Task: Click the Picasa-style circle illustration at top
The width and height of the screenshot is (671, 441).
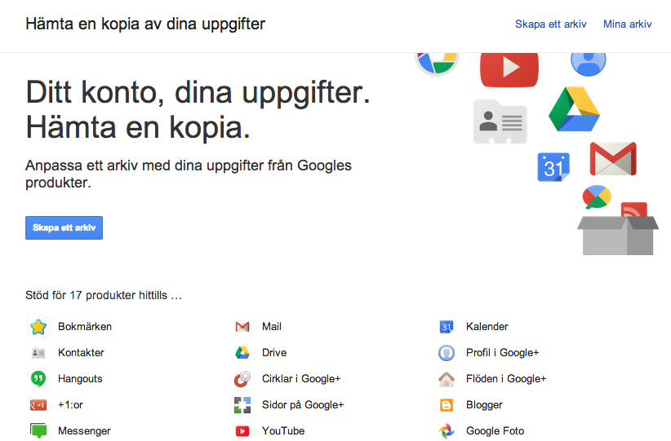Action: pos(437,64)
